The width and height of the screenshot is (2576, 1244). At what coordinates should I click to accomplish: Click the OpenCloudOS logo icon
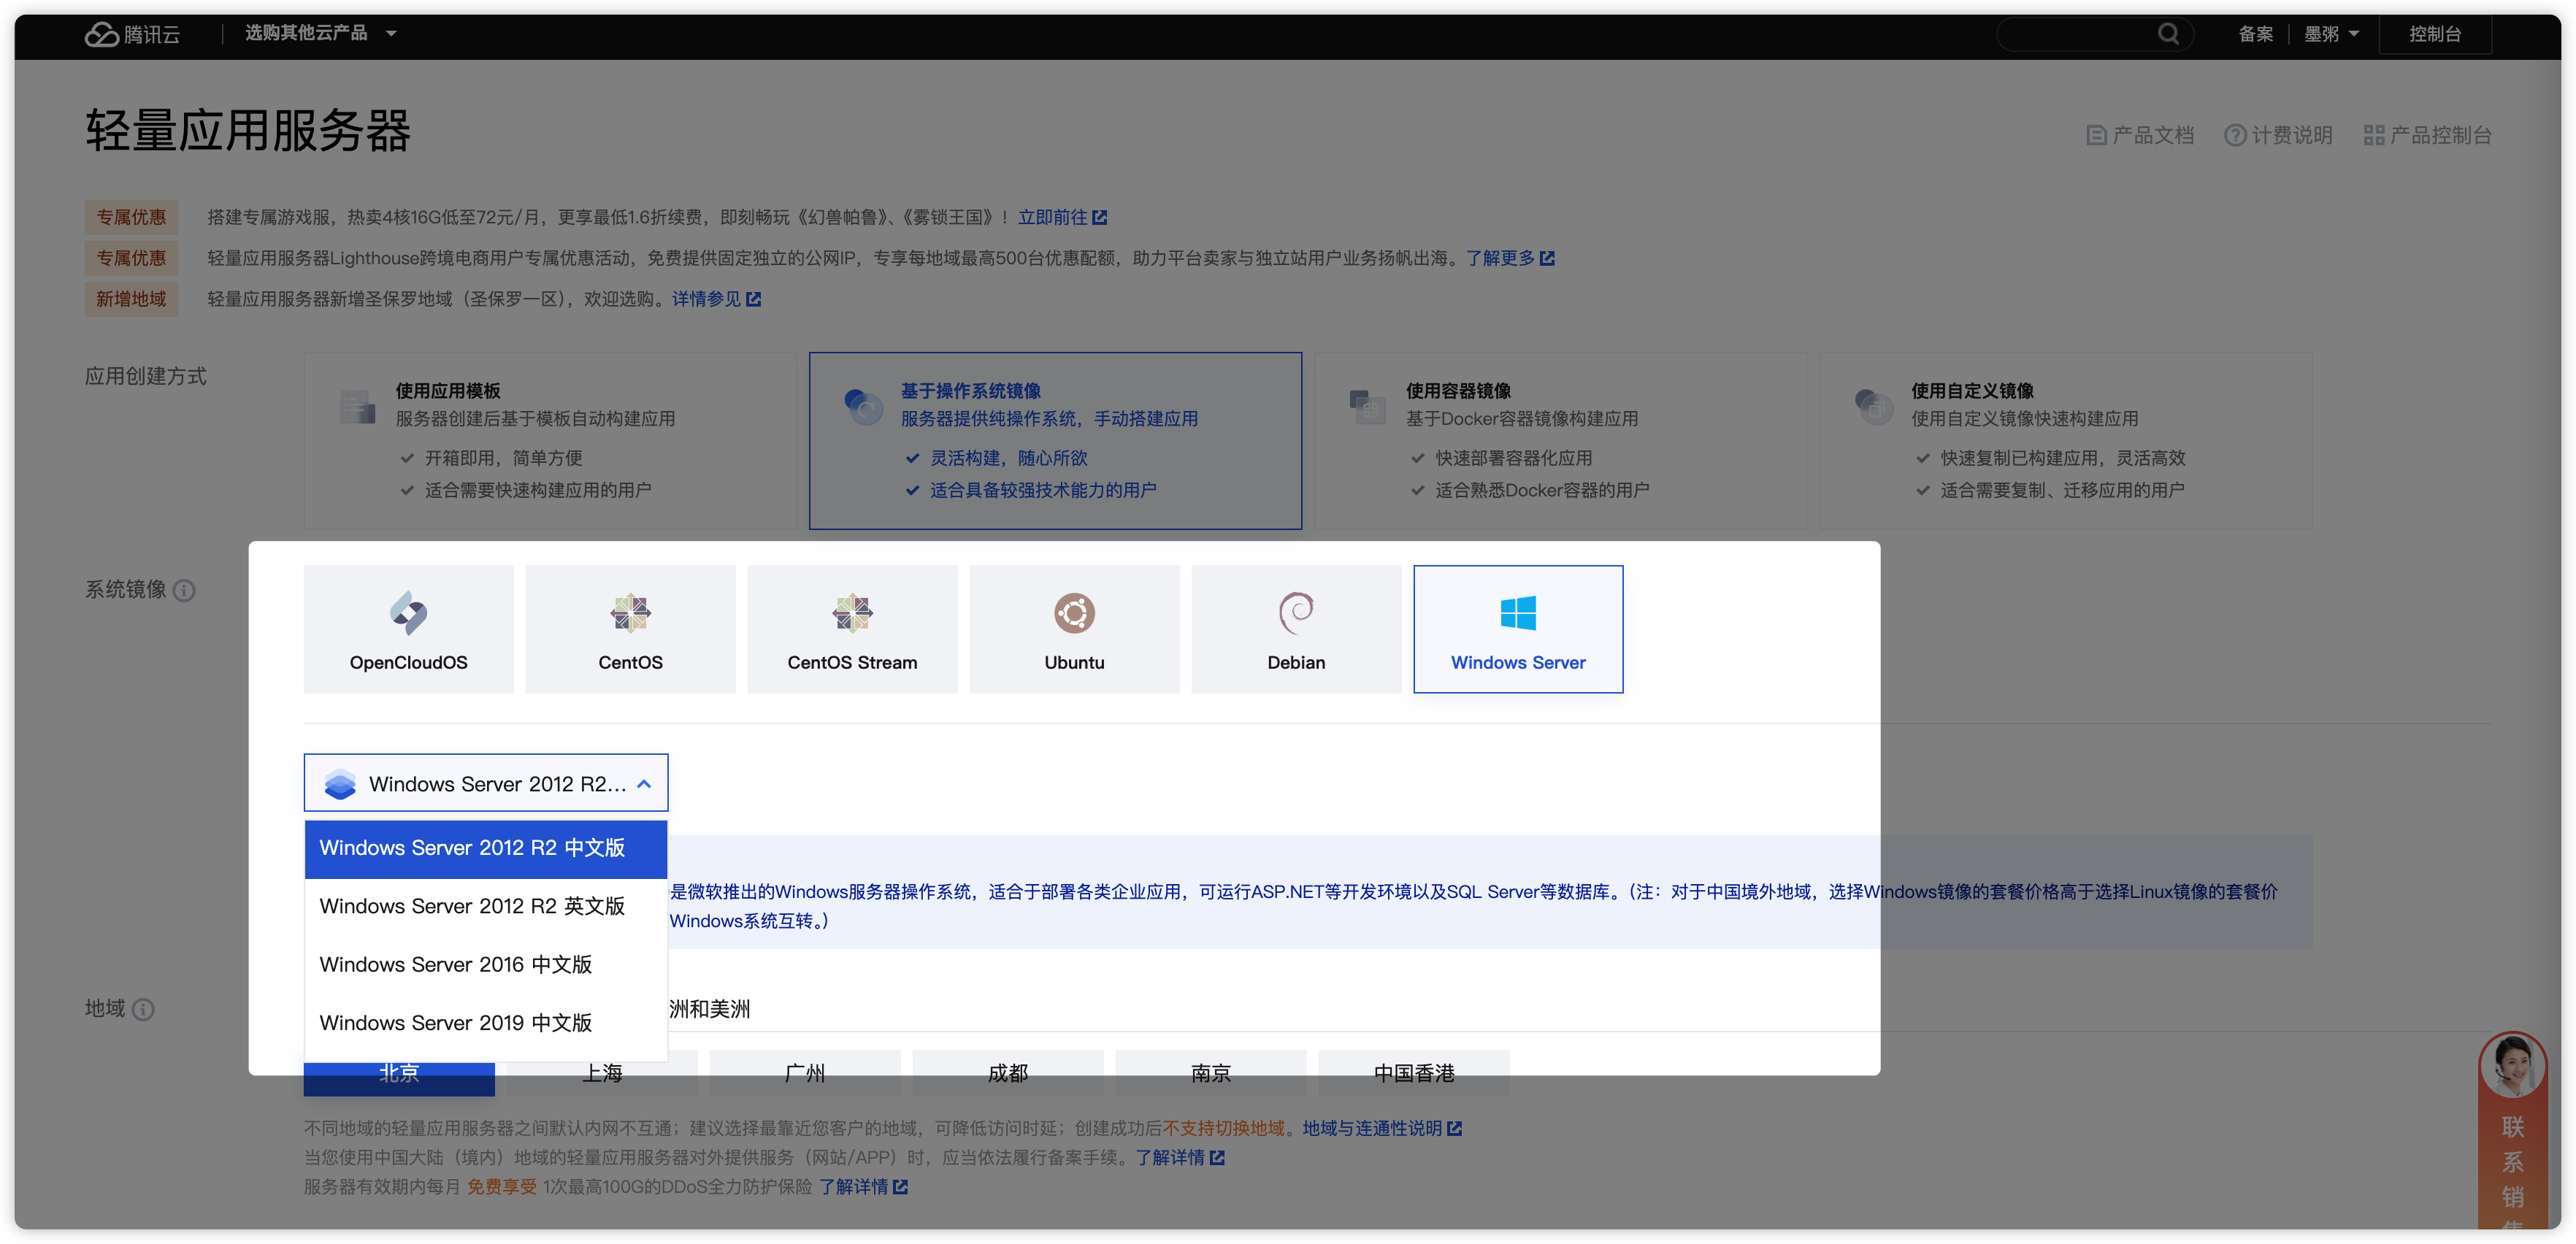[408, 613]
